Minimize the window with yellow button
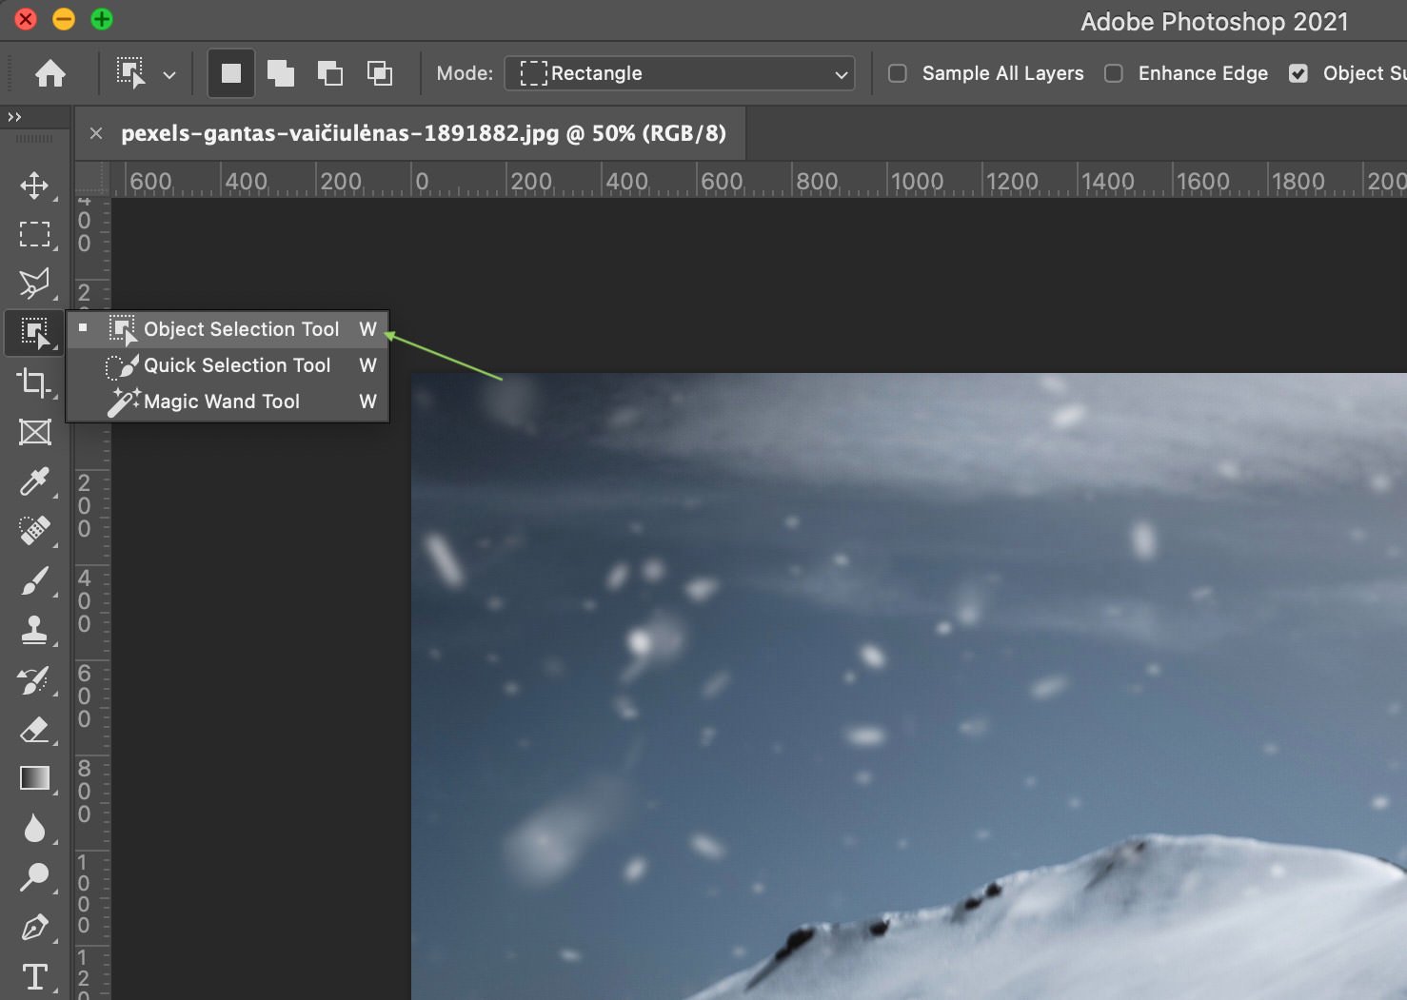The height and width of the screenshot is (1000, 1407). pyautogui.click(x=64, y=18)
